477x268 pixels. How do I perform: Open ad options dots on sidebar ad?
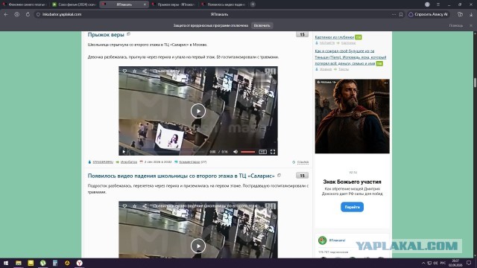pos(386,83)
